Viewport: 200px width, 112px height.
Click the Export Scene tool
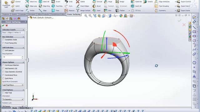183,10
